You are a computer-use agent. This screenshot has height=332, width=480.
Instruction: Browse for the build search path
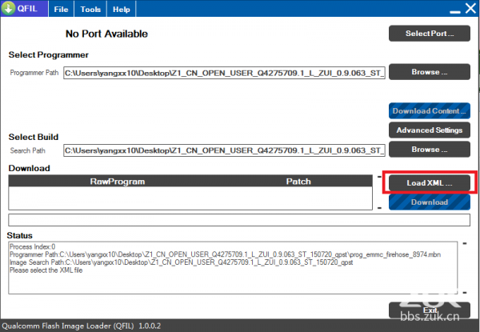point(430,150)
